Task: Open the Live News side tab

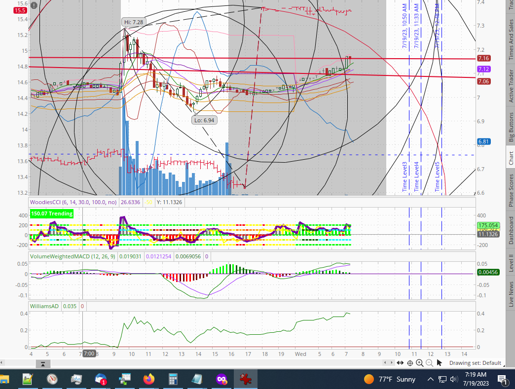Action: click(511, 294)
